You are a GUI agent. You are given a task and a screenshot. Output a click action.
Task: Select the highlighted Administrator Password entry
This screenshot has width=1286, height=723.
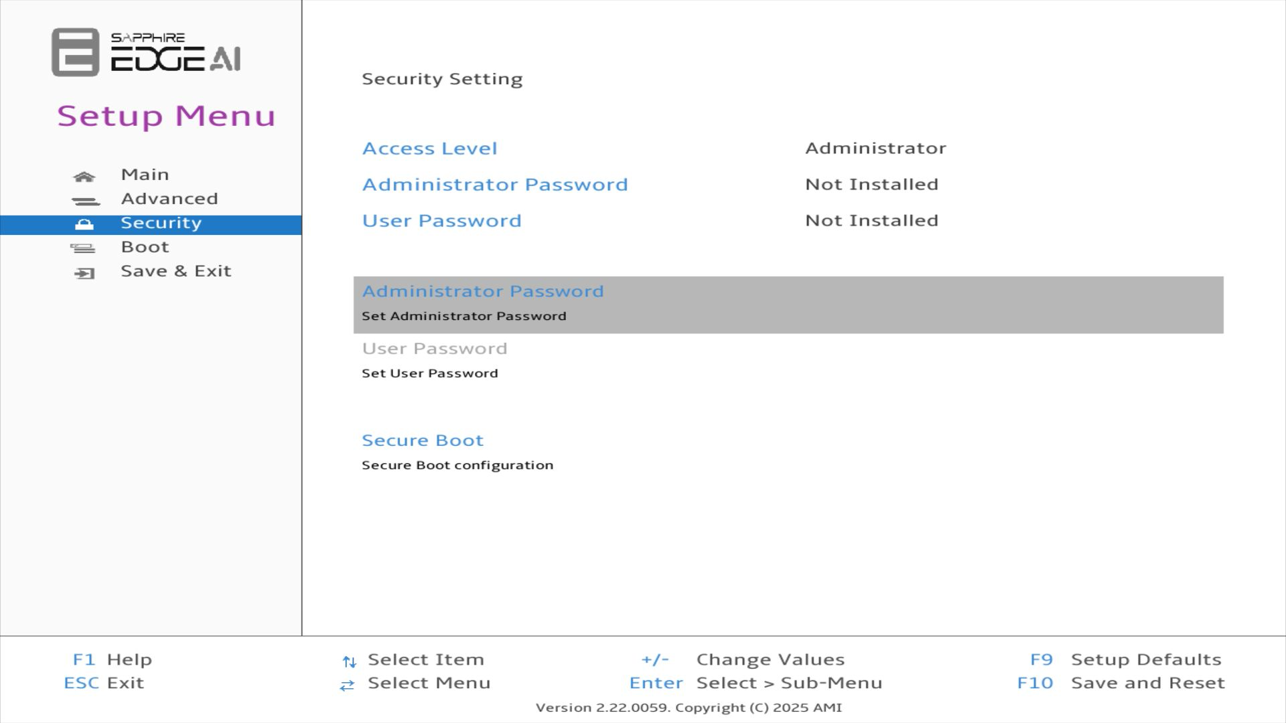click(x=482, y=292)
